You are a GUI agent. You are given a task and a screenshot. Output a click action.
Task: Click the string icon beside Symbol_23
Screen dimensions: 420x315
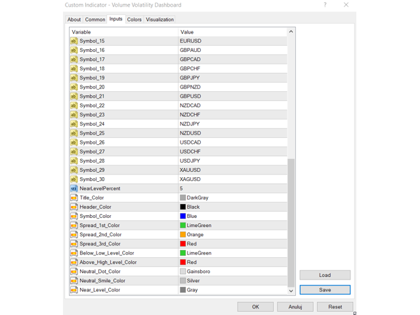[x=73, y=115]
